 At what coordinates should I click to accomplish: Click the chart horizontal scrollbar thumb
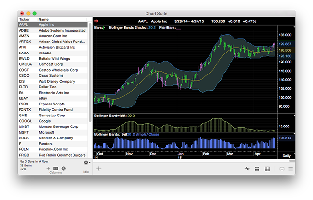pos(292,161)
